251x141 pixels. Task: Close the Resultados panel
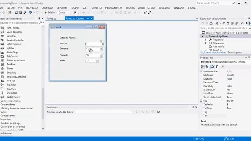[196, 107]
